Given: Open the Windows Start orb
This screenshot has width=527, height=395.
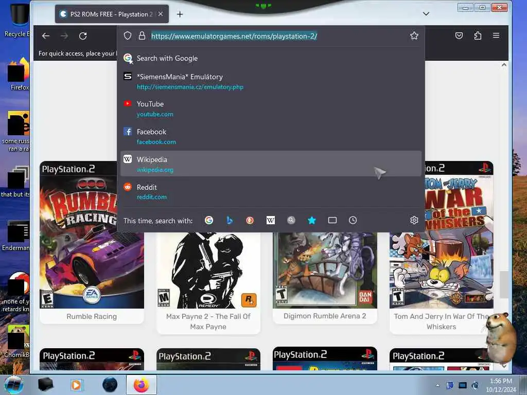Looking at the screenshot, I should [x=14, y=385].
